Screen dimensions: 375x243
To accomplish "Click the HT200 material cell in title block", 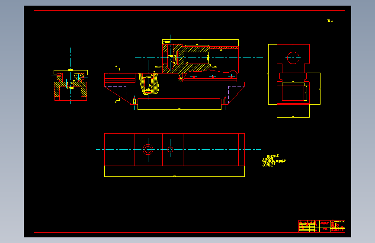I will click(324, 229).
